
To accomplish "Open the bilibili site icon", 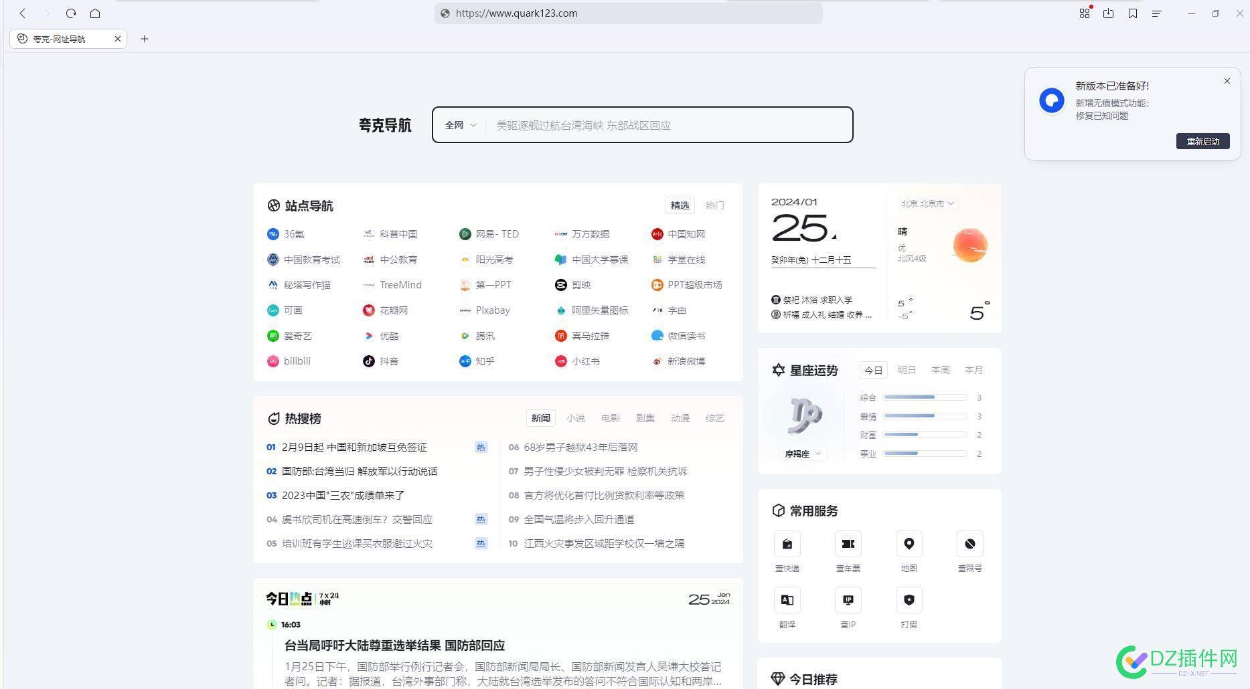I will pos(272,361).
